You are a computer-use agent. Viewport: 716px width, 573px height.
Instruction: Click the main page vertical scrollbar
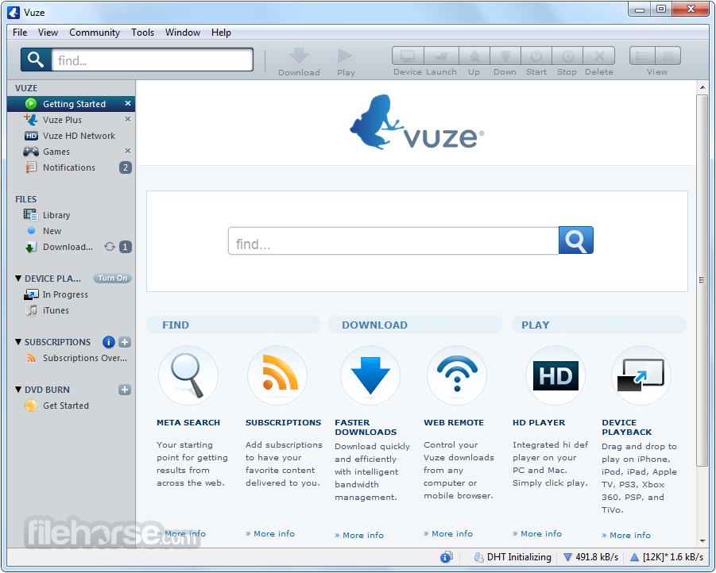click(702, 279)
